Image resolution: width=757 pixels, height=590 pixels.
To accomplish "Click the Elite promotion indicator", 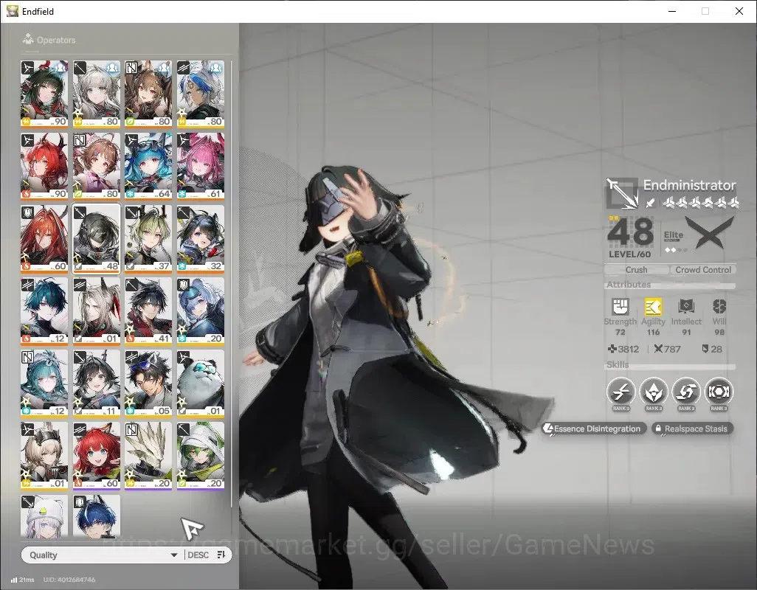I will pos(675,241).
